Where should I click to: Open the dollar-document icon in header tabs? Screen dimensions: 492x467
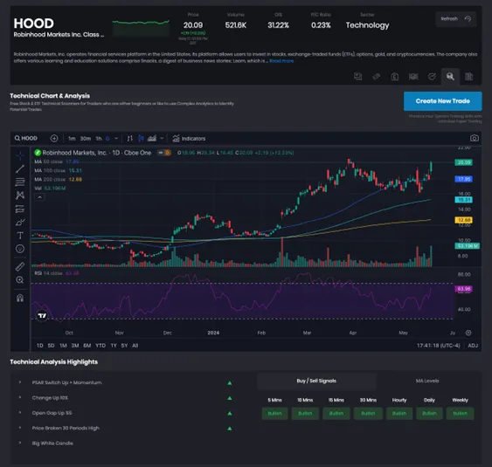click(395, 77)
